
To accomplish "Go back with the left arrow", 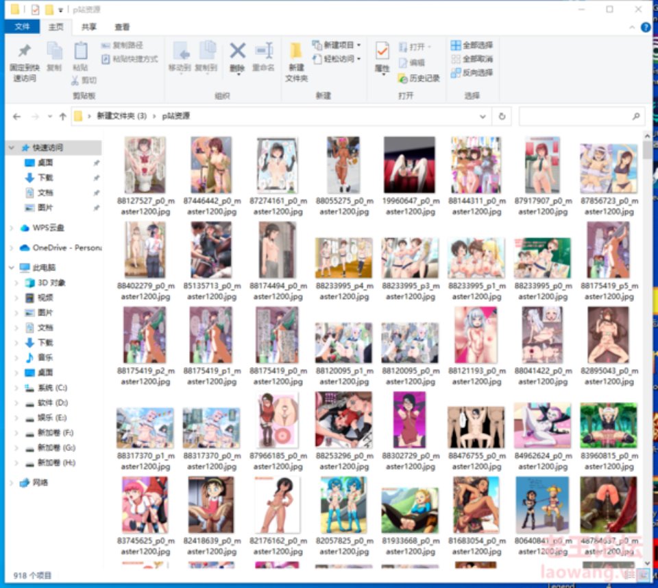I will tap(16, 117).
